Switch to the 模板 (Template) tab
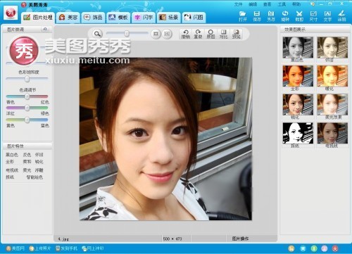The image size is (352, 254). [118, 18]
